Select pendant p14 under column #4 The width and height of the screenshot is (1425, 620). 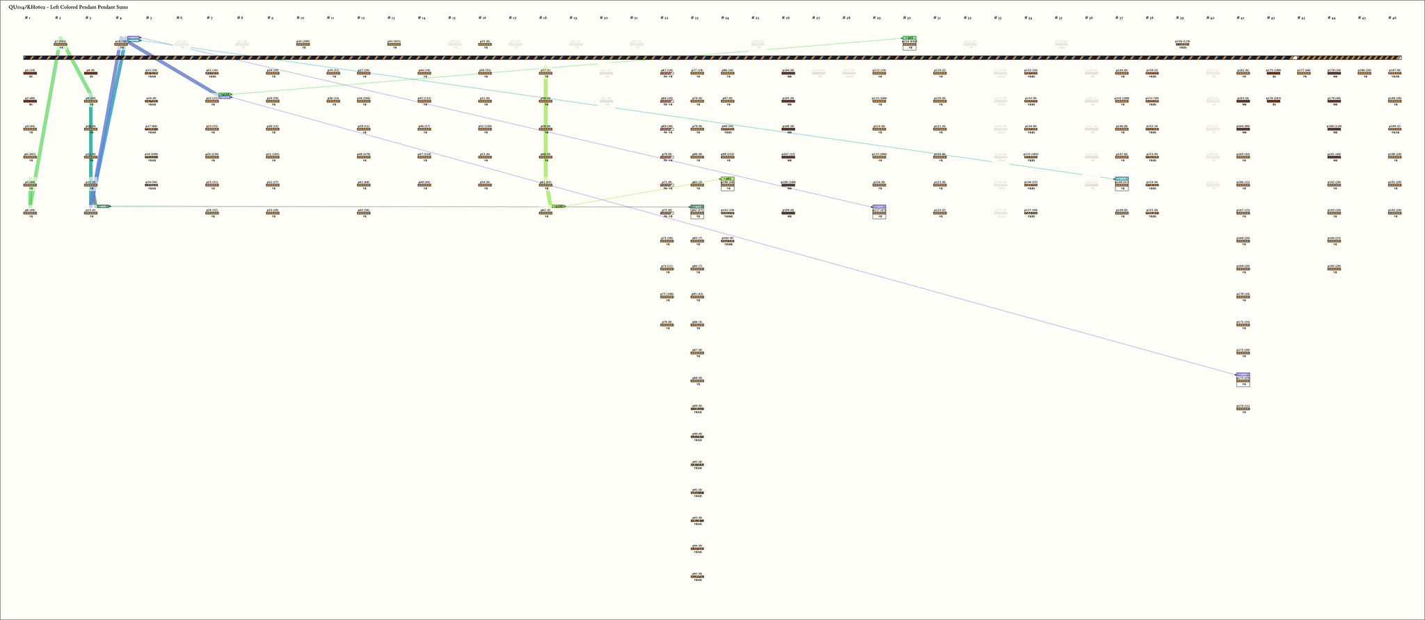click(120, 44)
